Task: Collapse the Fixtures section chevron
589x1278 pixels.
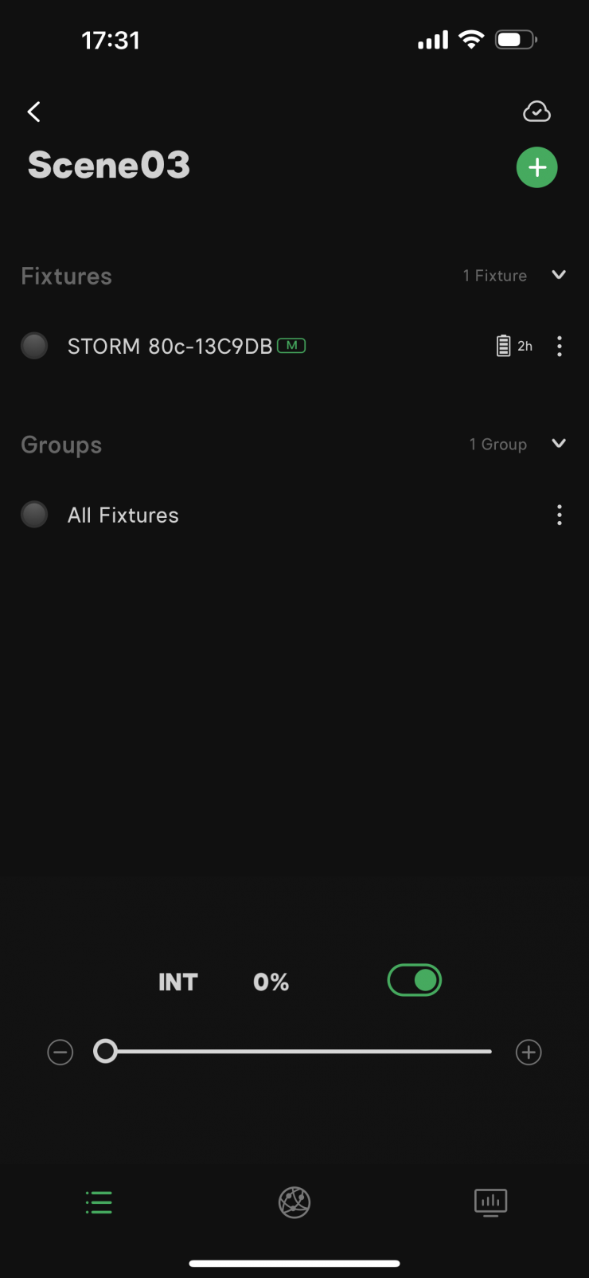Action: [x=559, y=275]
